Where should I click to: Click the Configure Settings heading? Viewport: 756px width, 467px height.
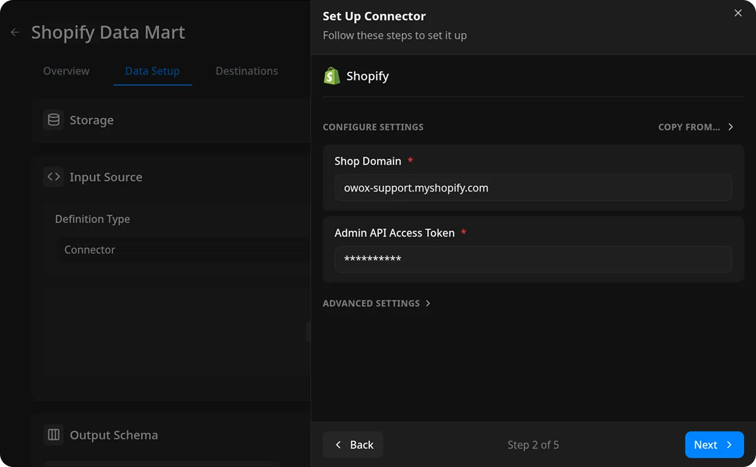point(373,127)
